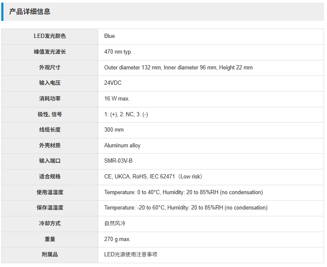Click the Outer diameter 132 mm value

tap(178, 67)
